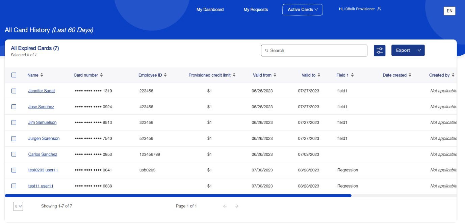This screenshot has height=224, width=465.
Task: Check the box for Jennifer Sadat
Action: click(x=14, y=91)
